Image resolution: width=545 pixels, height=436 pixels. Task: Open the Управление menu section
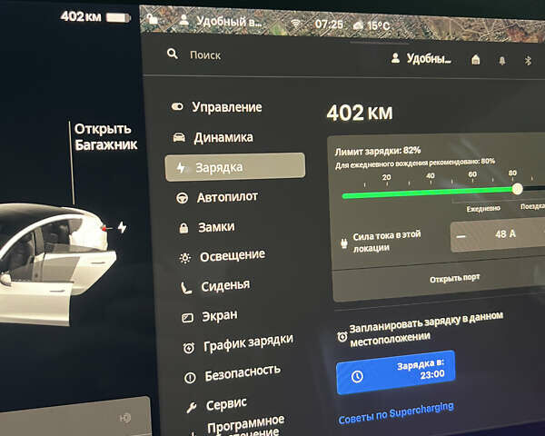pyautogui.click(x=216, y=107)
